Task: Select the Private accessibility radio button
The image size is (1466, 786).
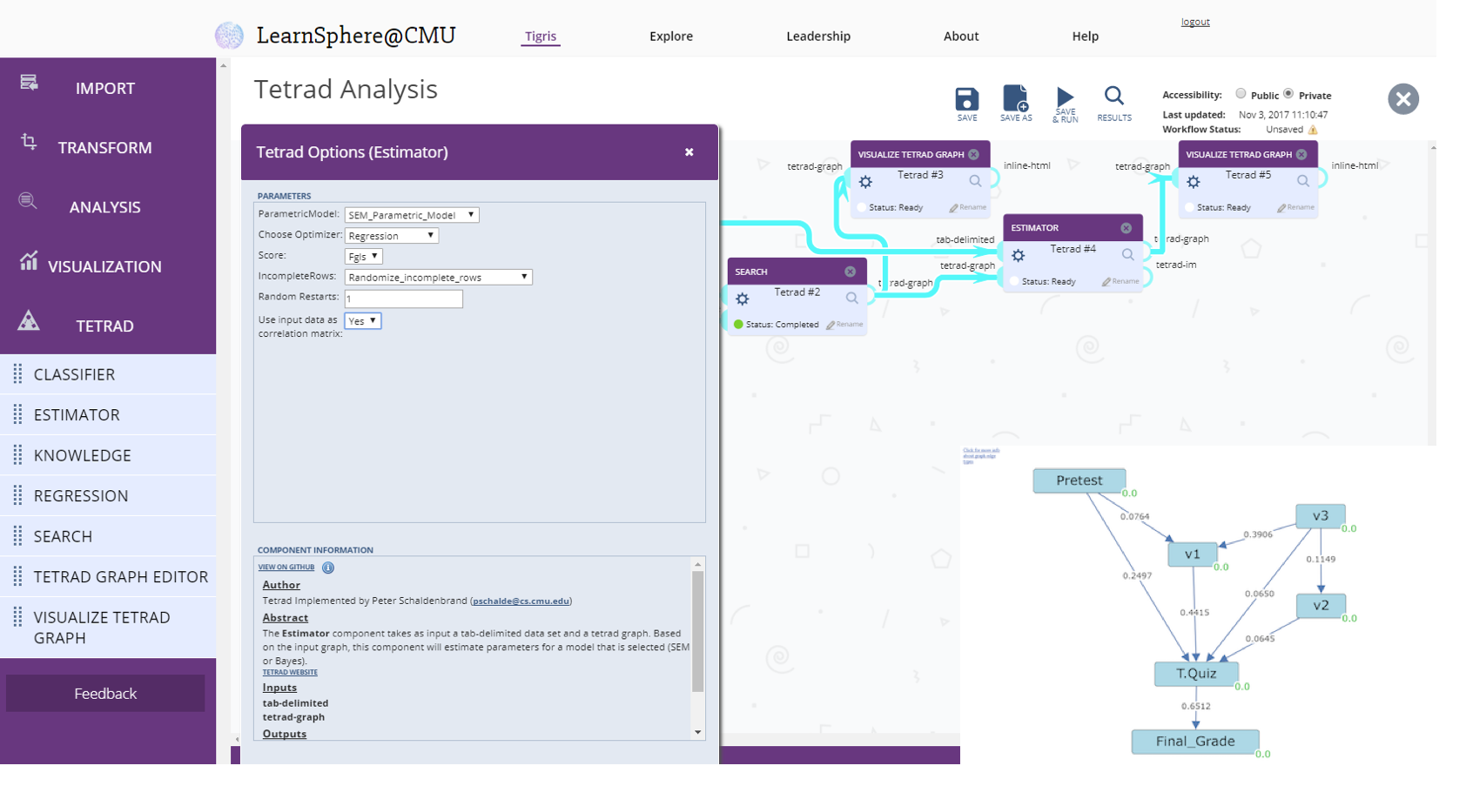Action: point(1288,94)
